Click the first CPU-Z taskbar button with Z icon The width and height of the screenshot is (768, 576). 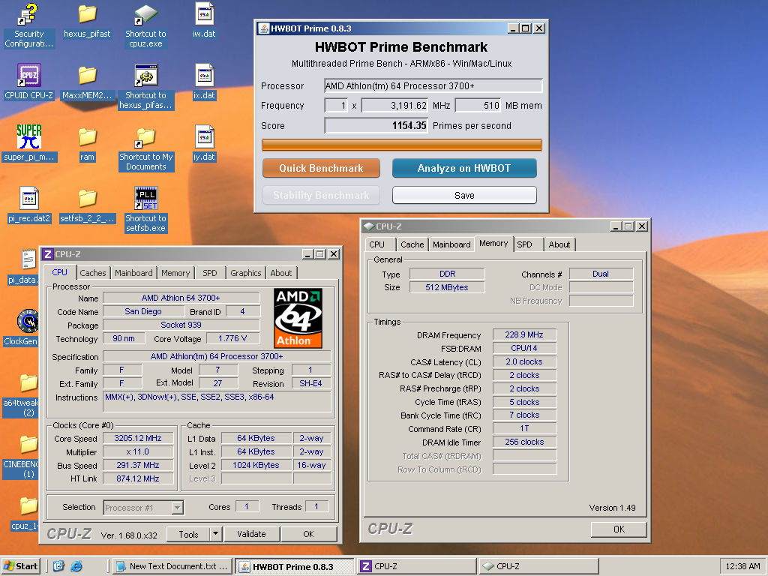click(x=417, y=566)
